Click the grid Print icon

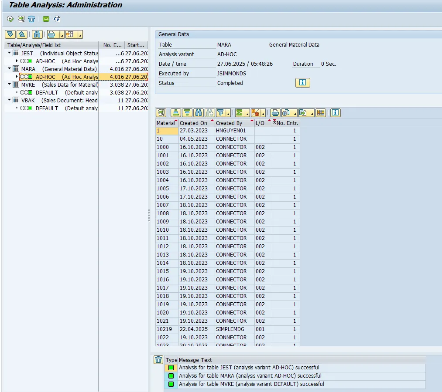coord(275,113)
